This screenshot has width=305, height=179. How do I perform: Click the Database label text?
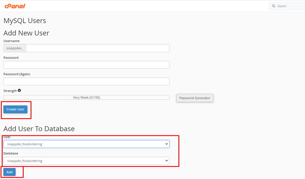11,153
